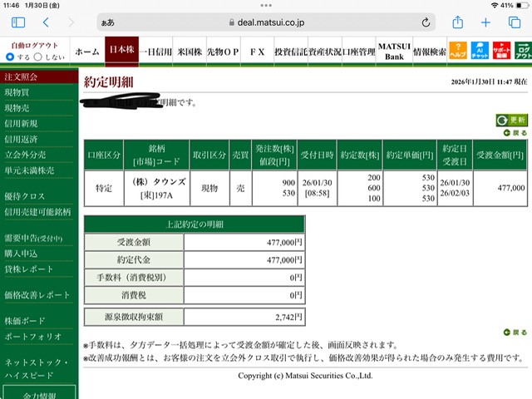Select 自動ログアウト しない radio button
This screenshot has width=532, height=399.
38,57
